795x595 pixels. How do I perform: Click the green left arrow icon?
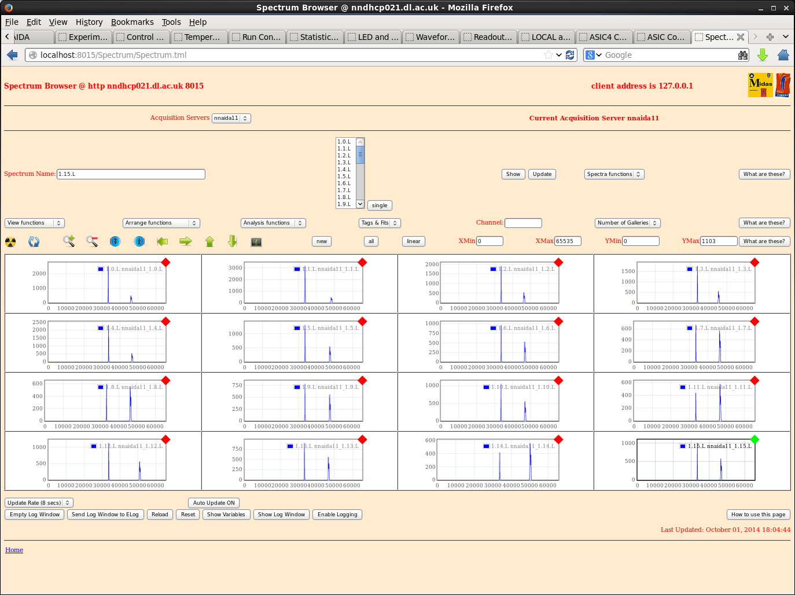pyautogui.click(x=163, y=241)
